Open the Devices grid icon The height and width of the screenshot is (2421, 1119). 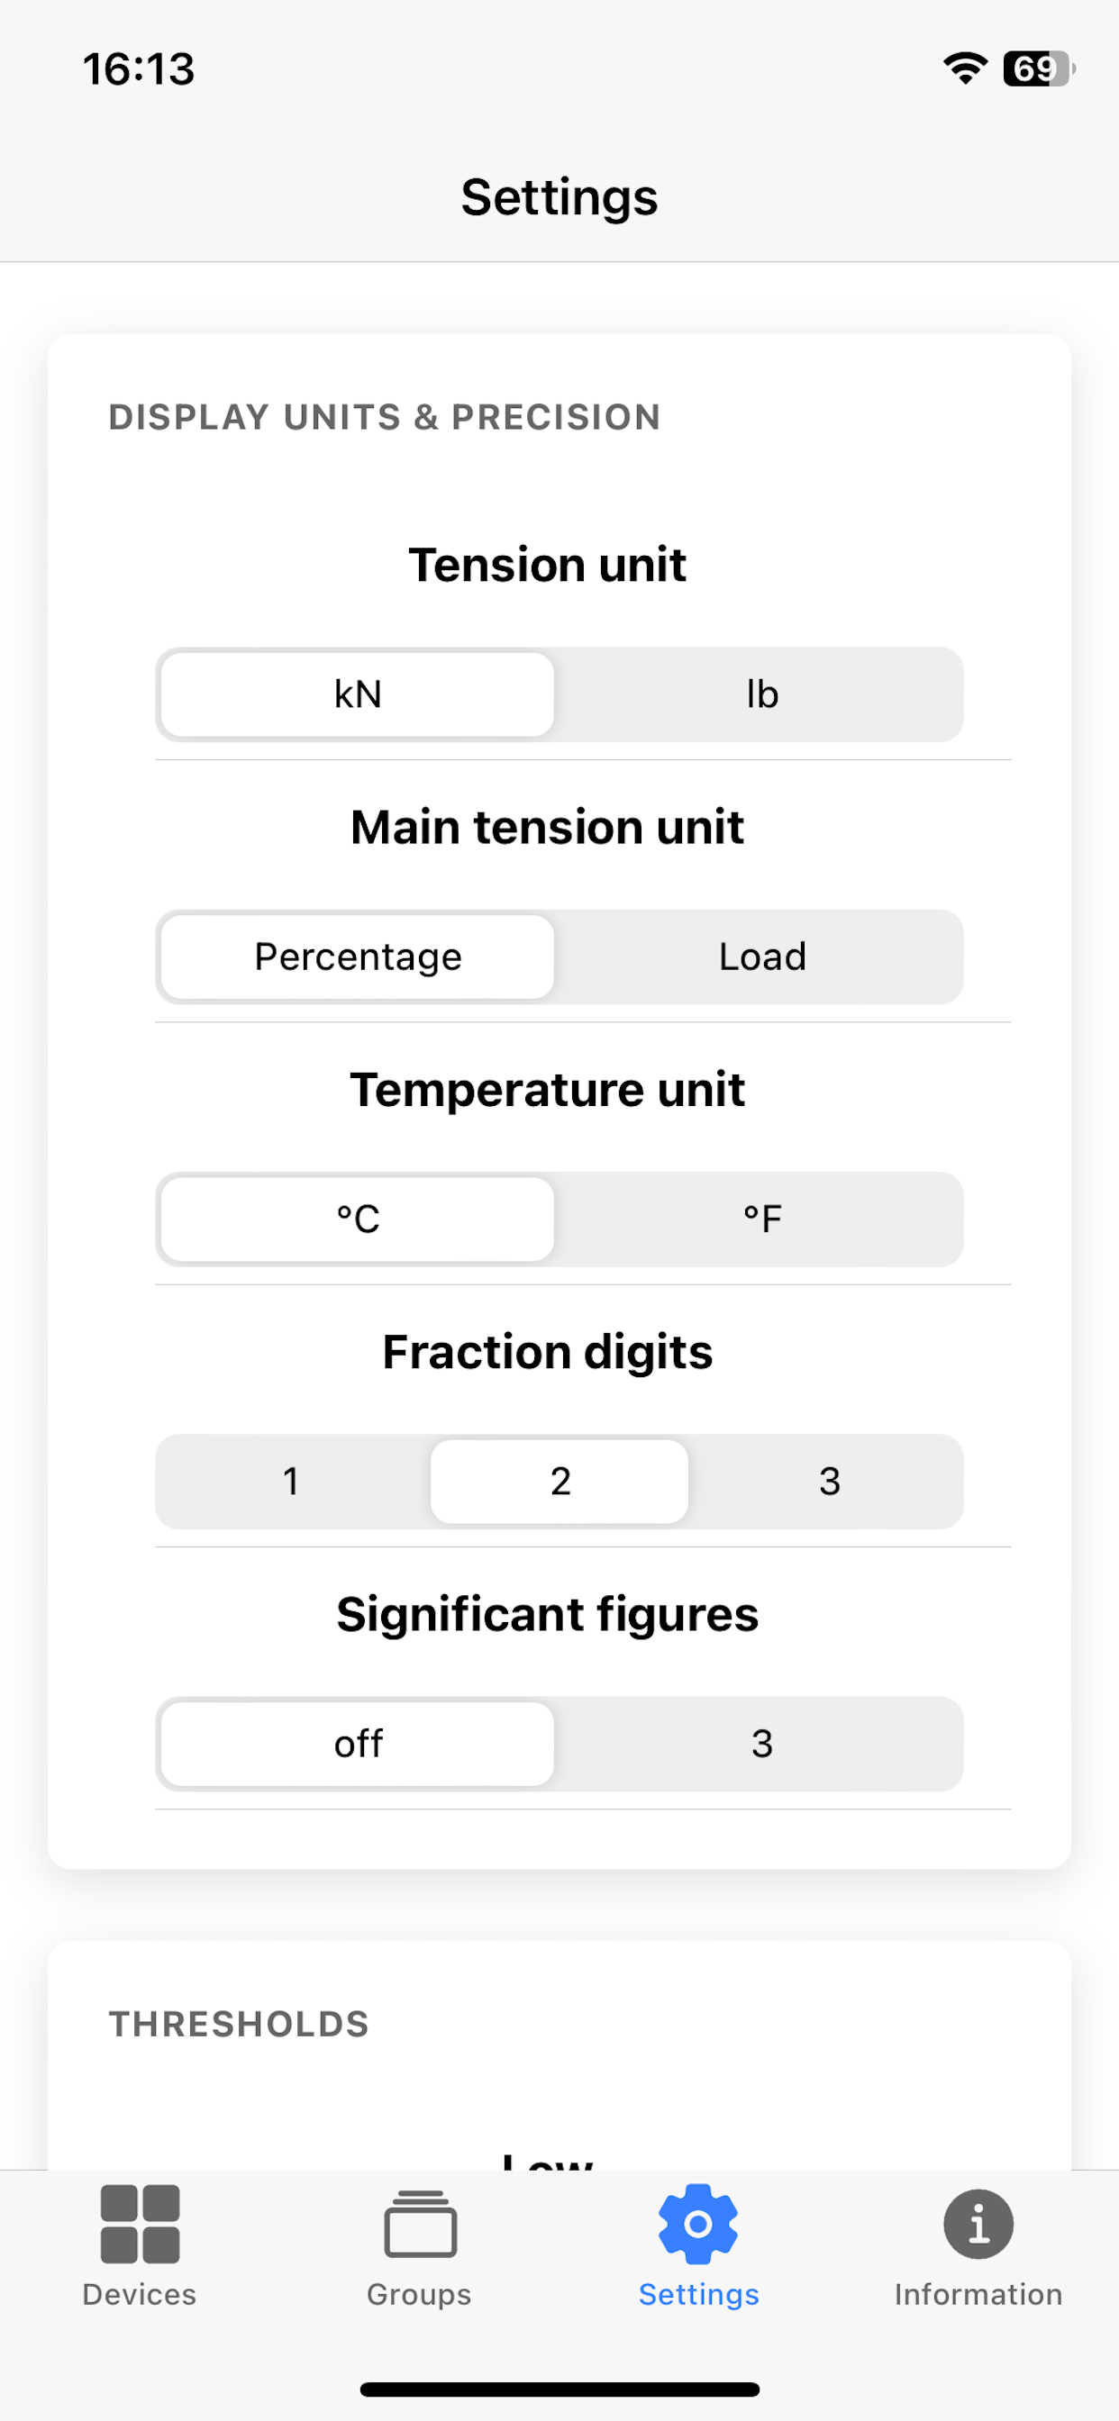(141, 2224)
